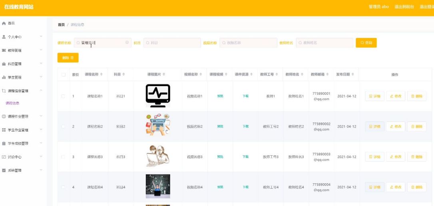This screenshot has height=206, width=434.
Task: Click the 课程信息管理 sidebar icon
Action: (4, 90)
